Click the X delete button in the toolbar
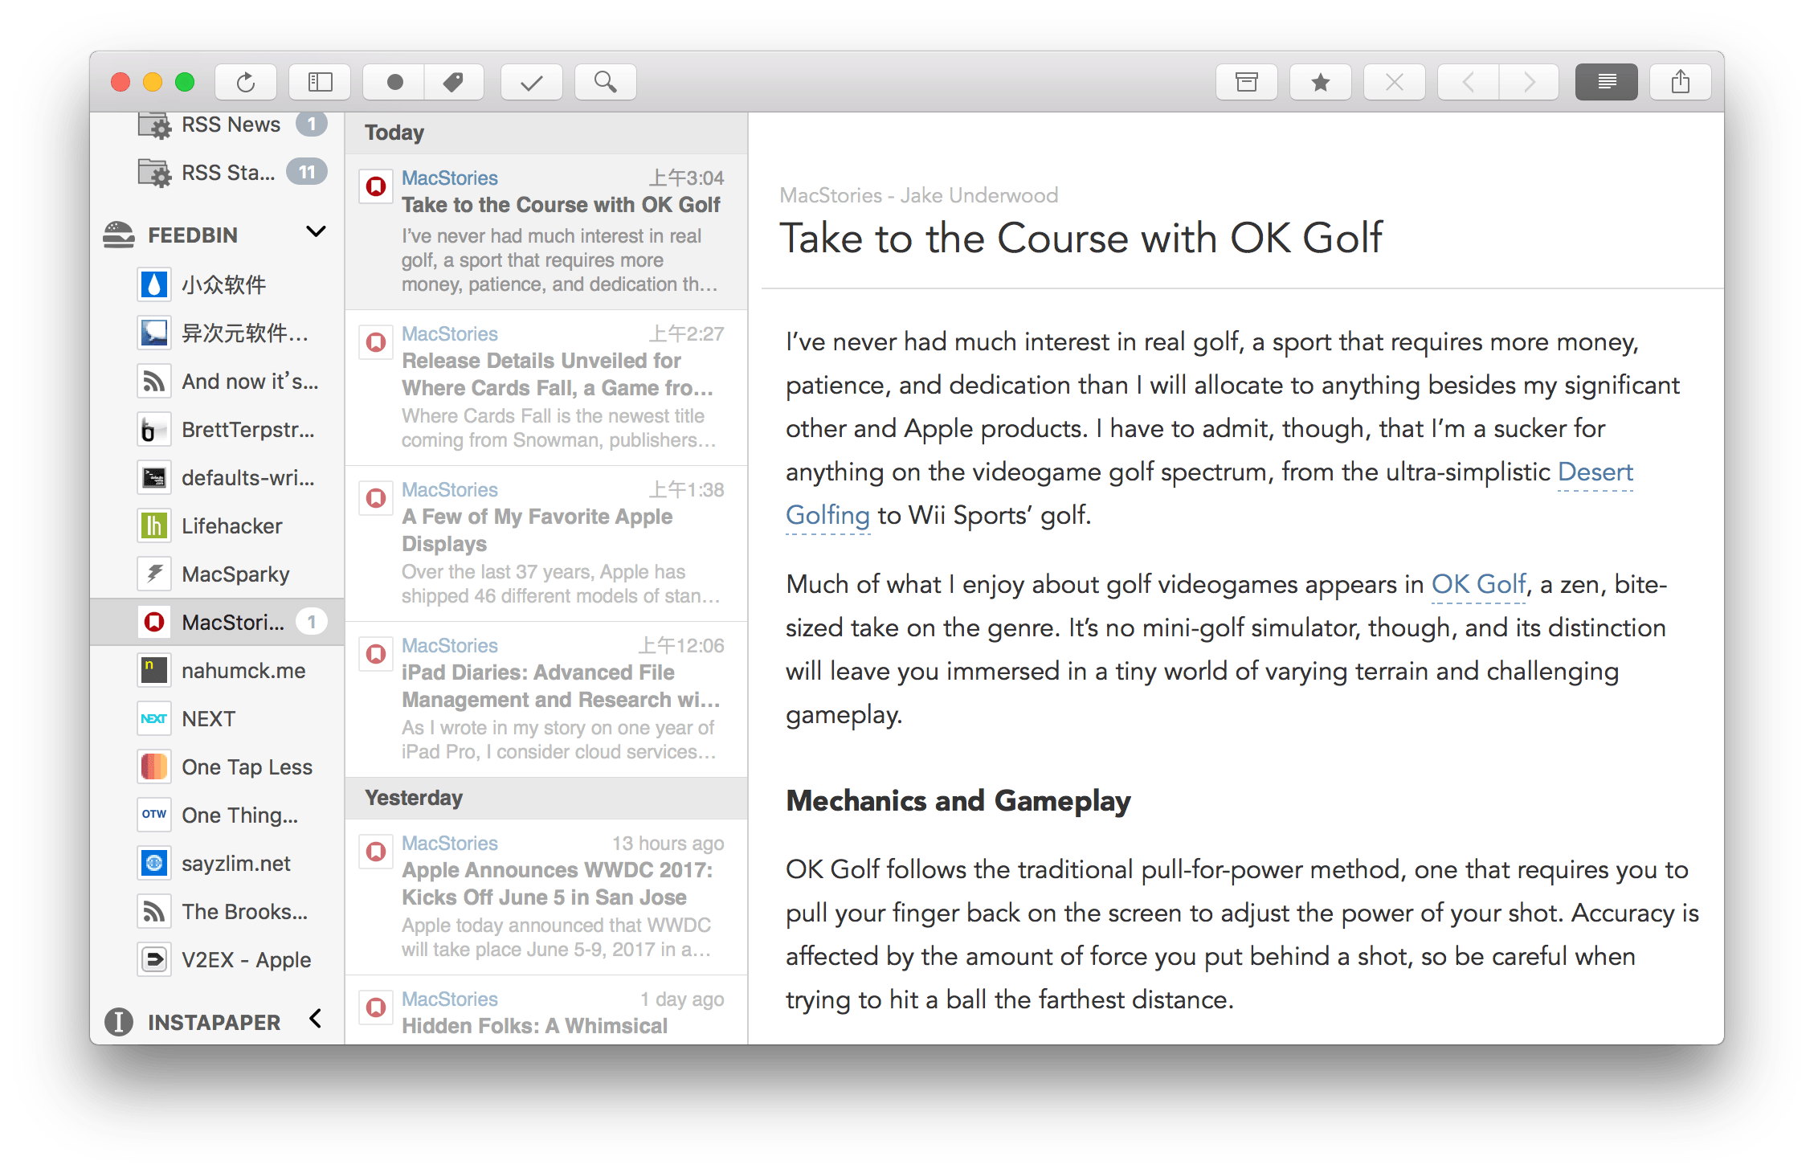This screenshot has width=1814, height=1173. (1395, 82)
